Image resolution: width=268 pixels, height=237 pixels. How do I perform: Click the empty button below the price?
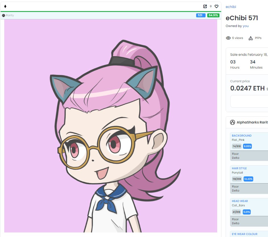click(249, 101)
